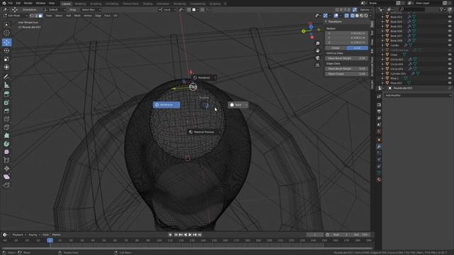Image resolution: width=454 pixels, height=255 pixels.
Task: Select the Scale tool
Action: [6, 59]
